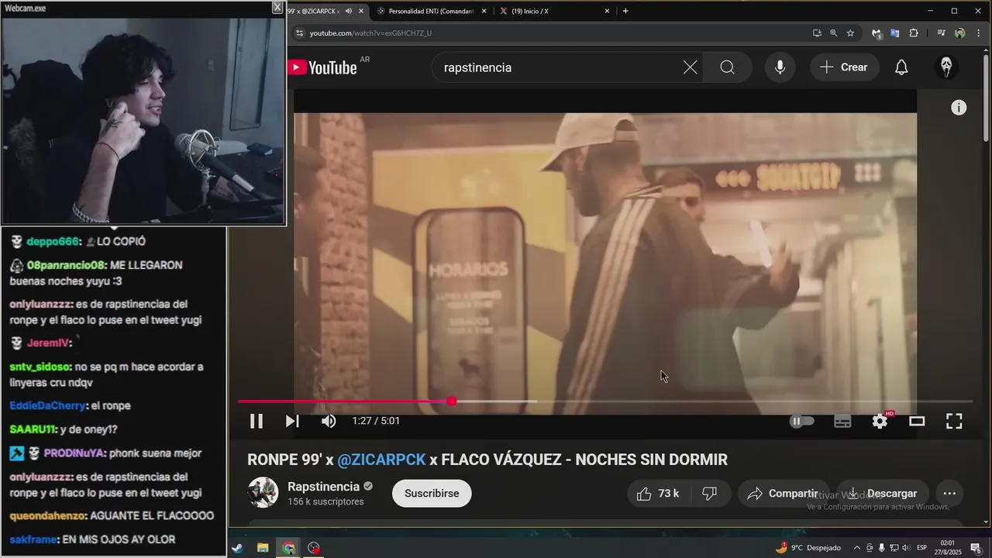Dislike the video

(709, 494)
